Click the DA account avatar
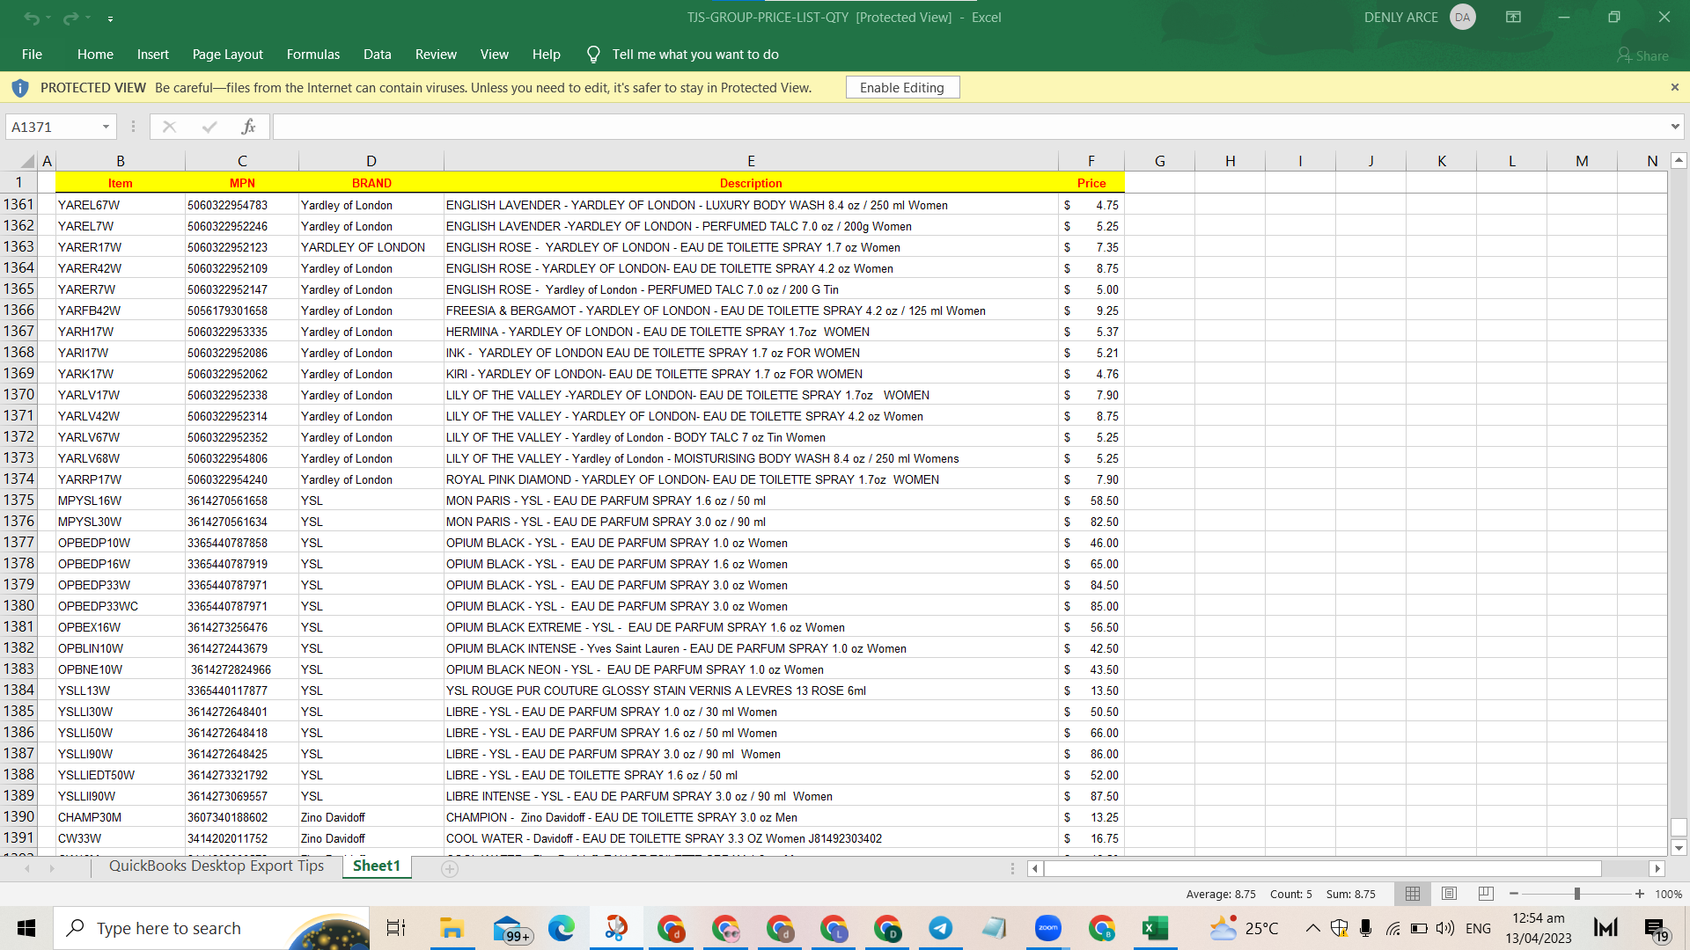The image size is (1690, 950). [1463, 18]
